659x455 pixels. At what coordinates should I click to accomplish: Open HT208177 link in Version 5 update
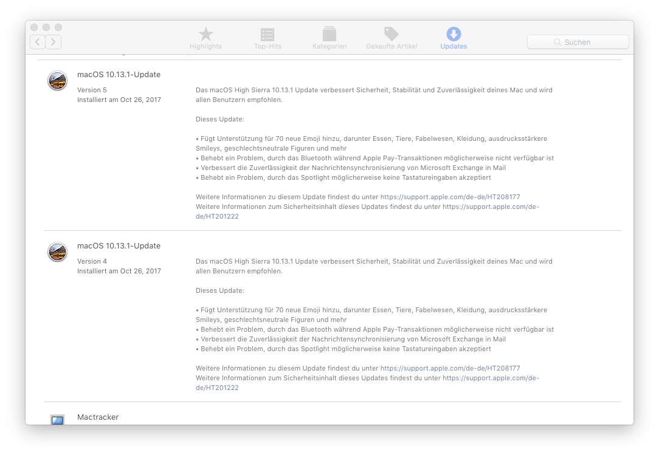[450, 197]
